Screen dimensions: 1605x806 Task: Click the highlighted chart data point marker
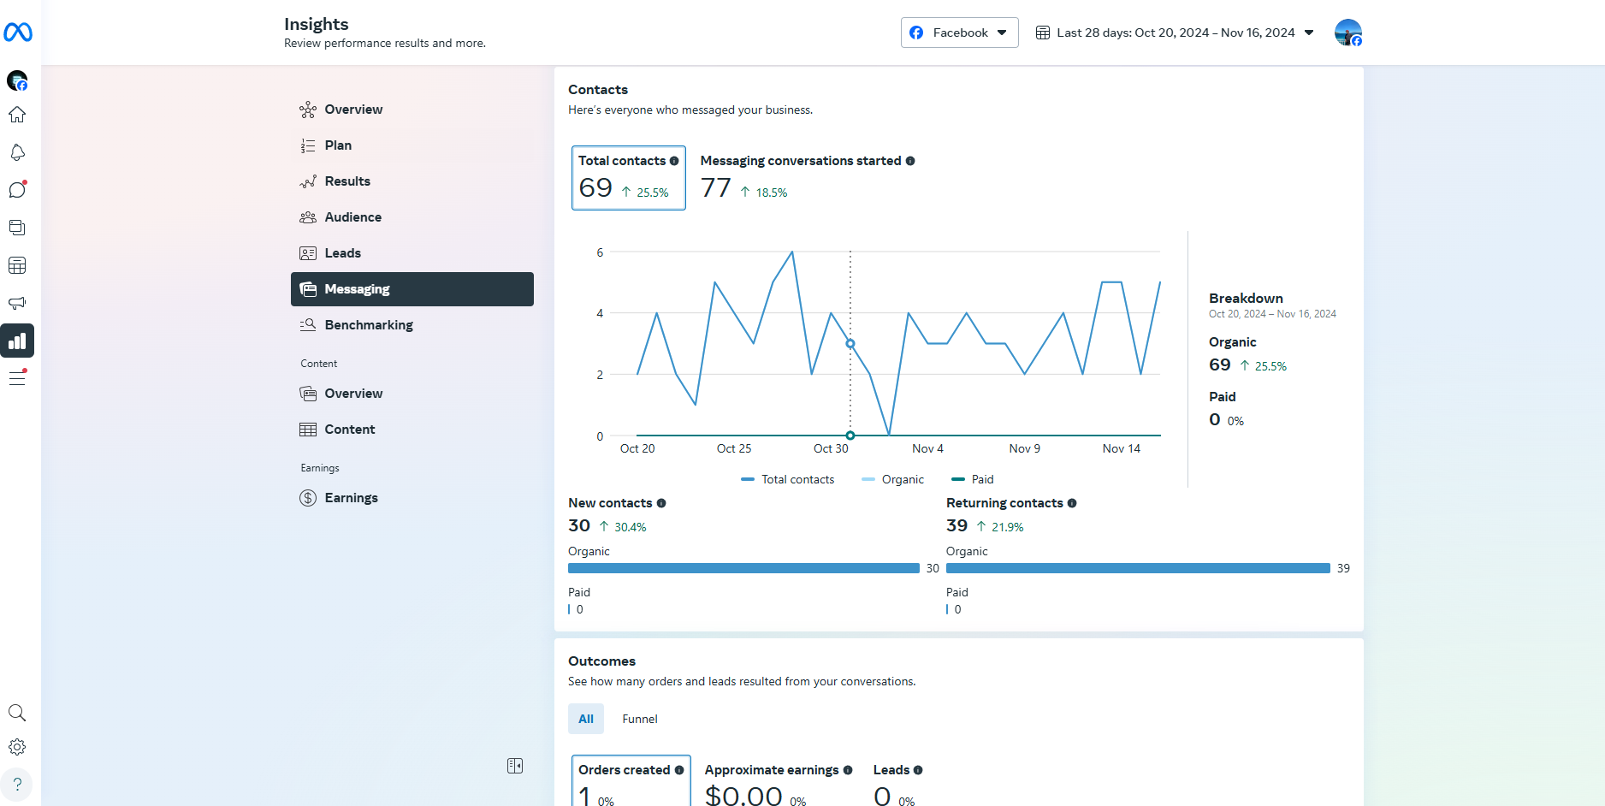850,344
